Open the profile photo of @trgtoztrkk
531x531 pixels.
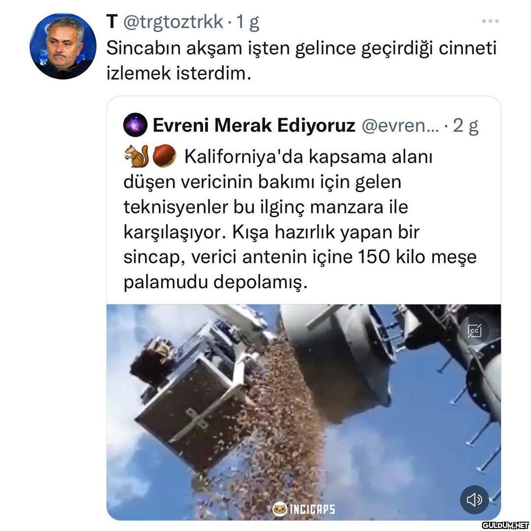[62, 46]
